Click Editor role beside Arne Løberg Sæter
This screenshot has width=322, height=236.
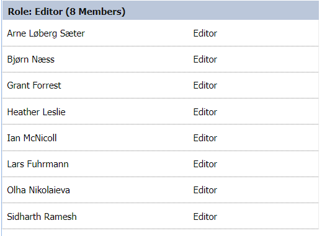(205, 33)
